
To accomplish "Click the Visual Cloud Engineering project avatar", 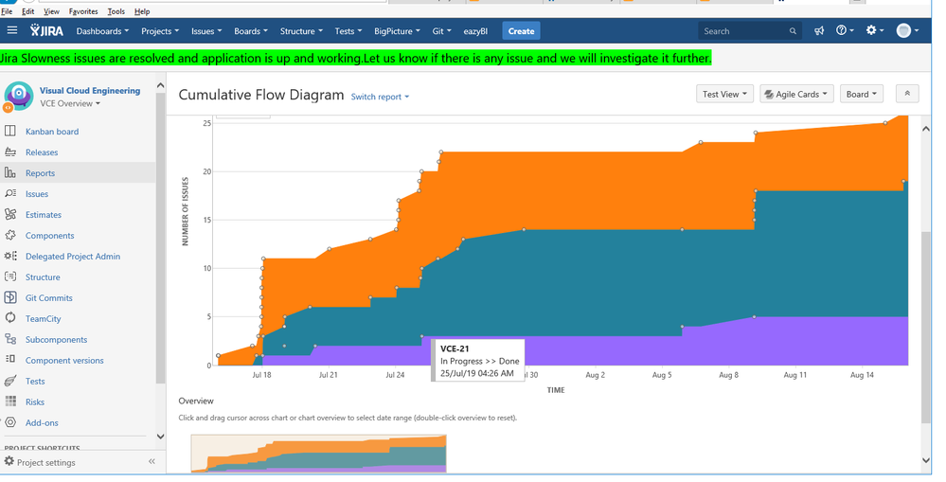I will tap(19, 97).
